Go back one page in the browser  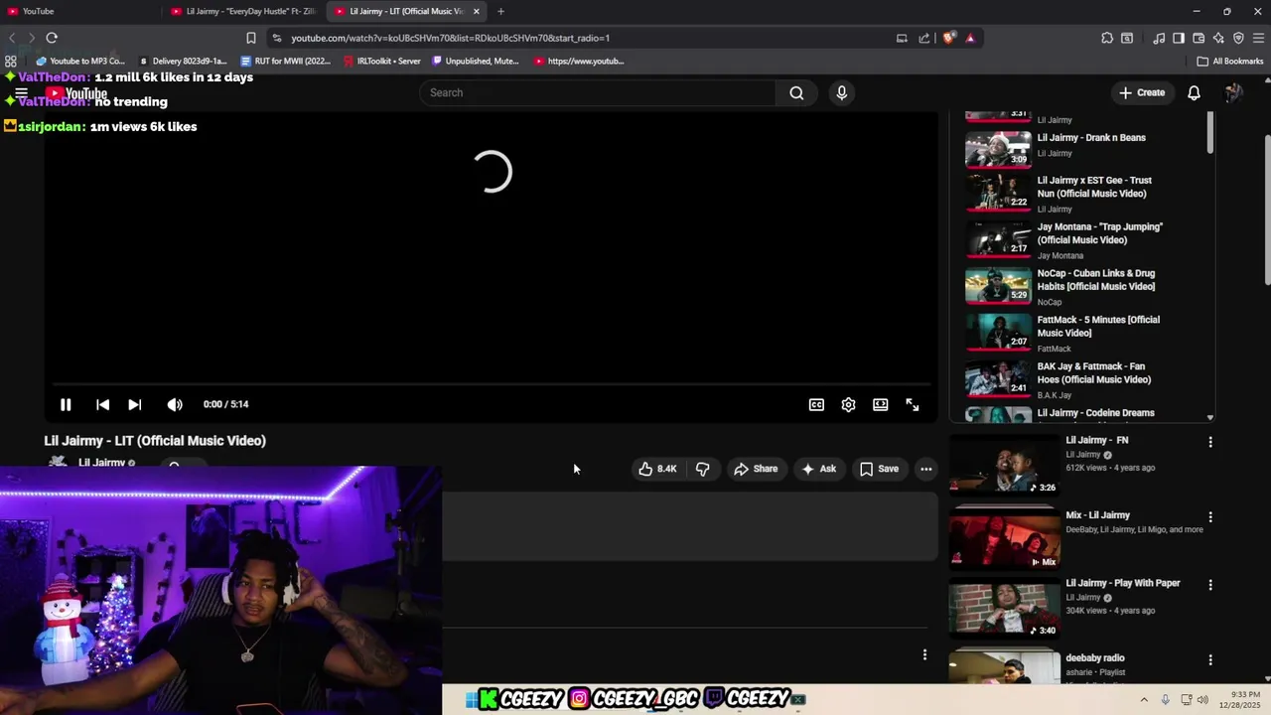(x=12, y=38)
